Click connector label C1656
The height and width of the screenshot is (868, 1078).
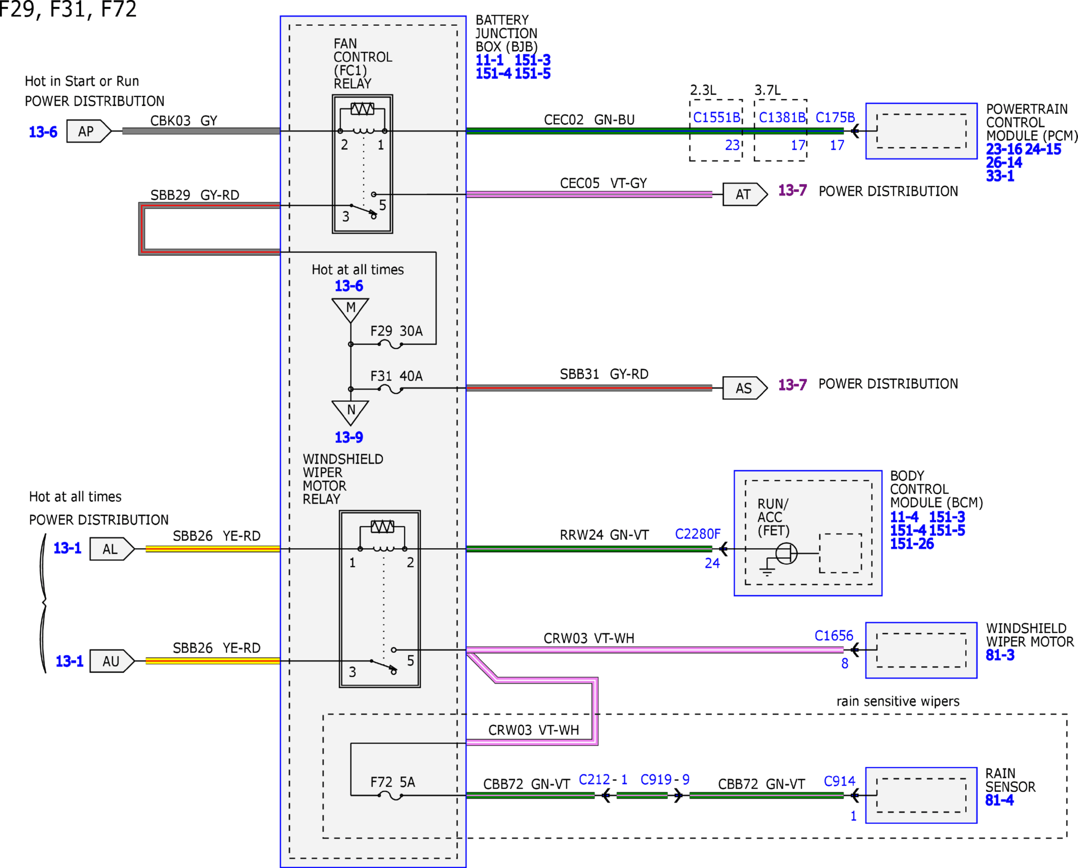tap(834, 636)
